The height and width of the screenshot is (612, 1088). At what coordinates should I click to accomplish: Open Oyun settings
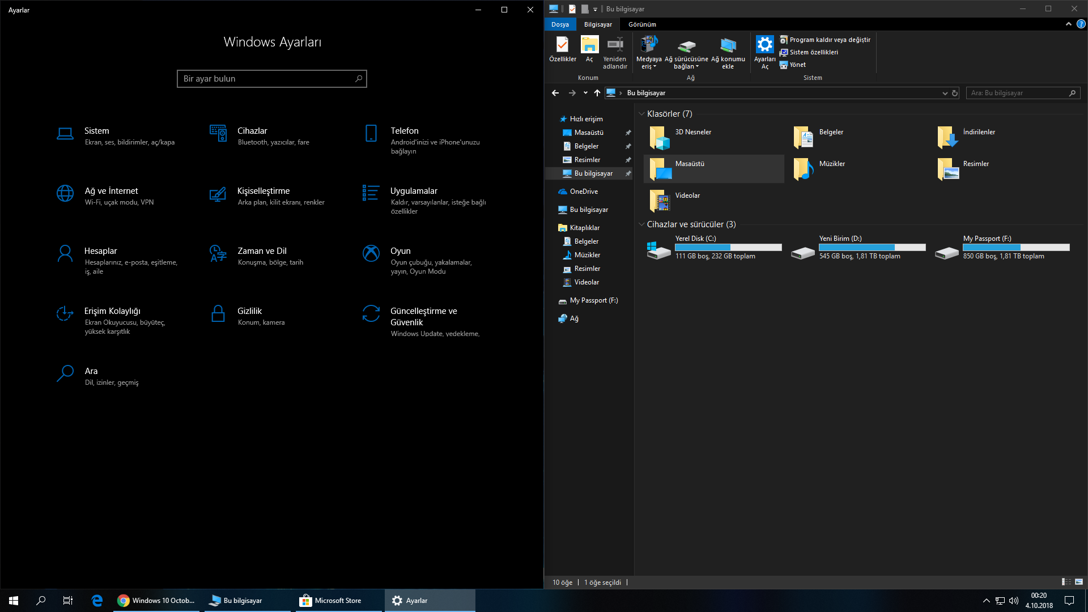[x=418, y=261]
